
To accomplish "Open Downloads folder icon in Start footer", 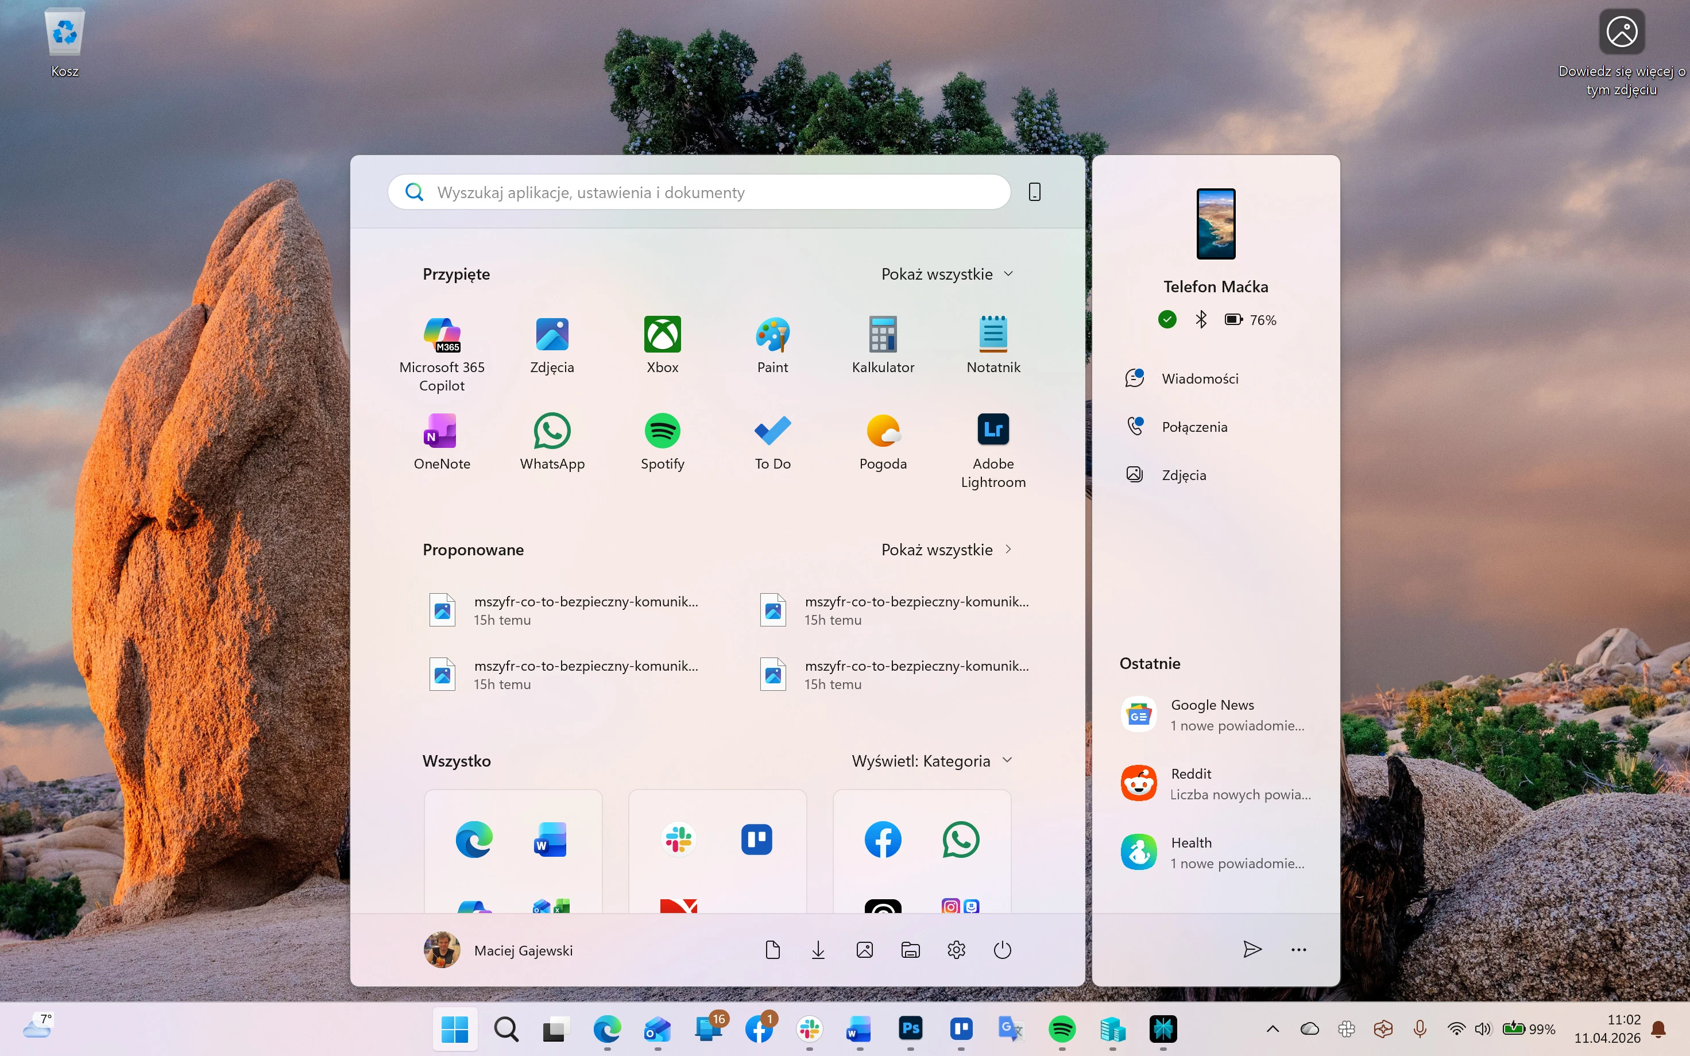I will pyautogui.click(x=818, y=950).
